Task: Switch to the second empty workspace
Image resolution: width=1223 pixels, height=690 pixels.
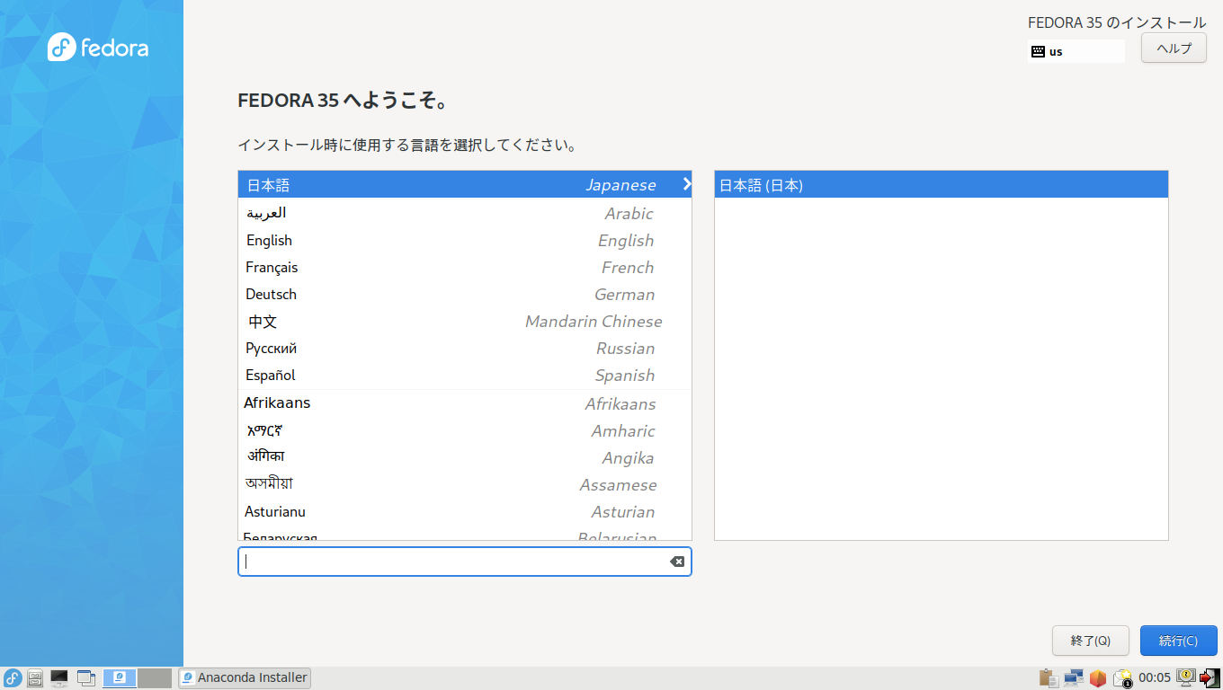Action: point(155,678)
